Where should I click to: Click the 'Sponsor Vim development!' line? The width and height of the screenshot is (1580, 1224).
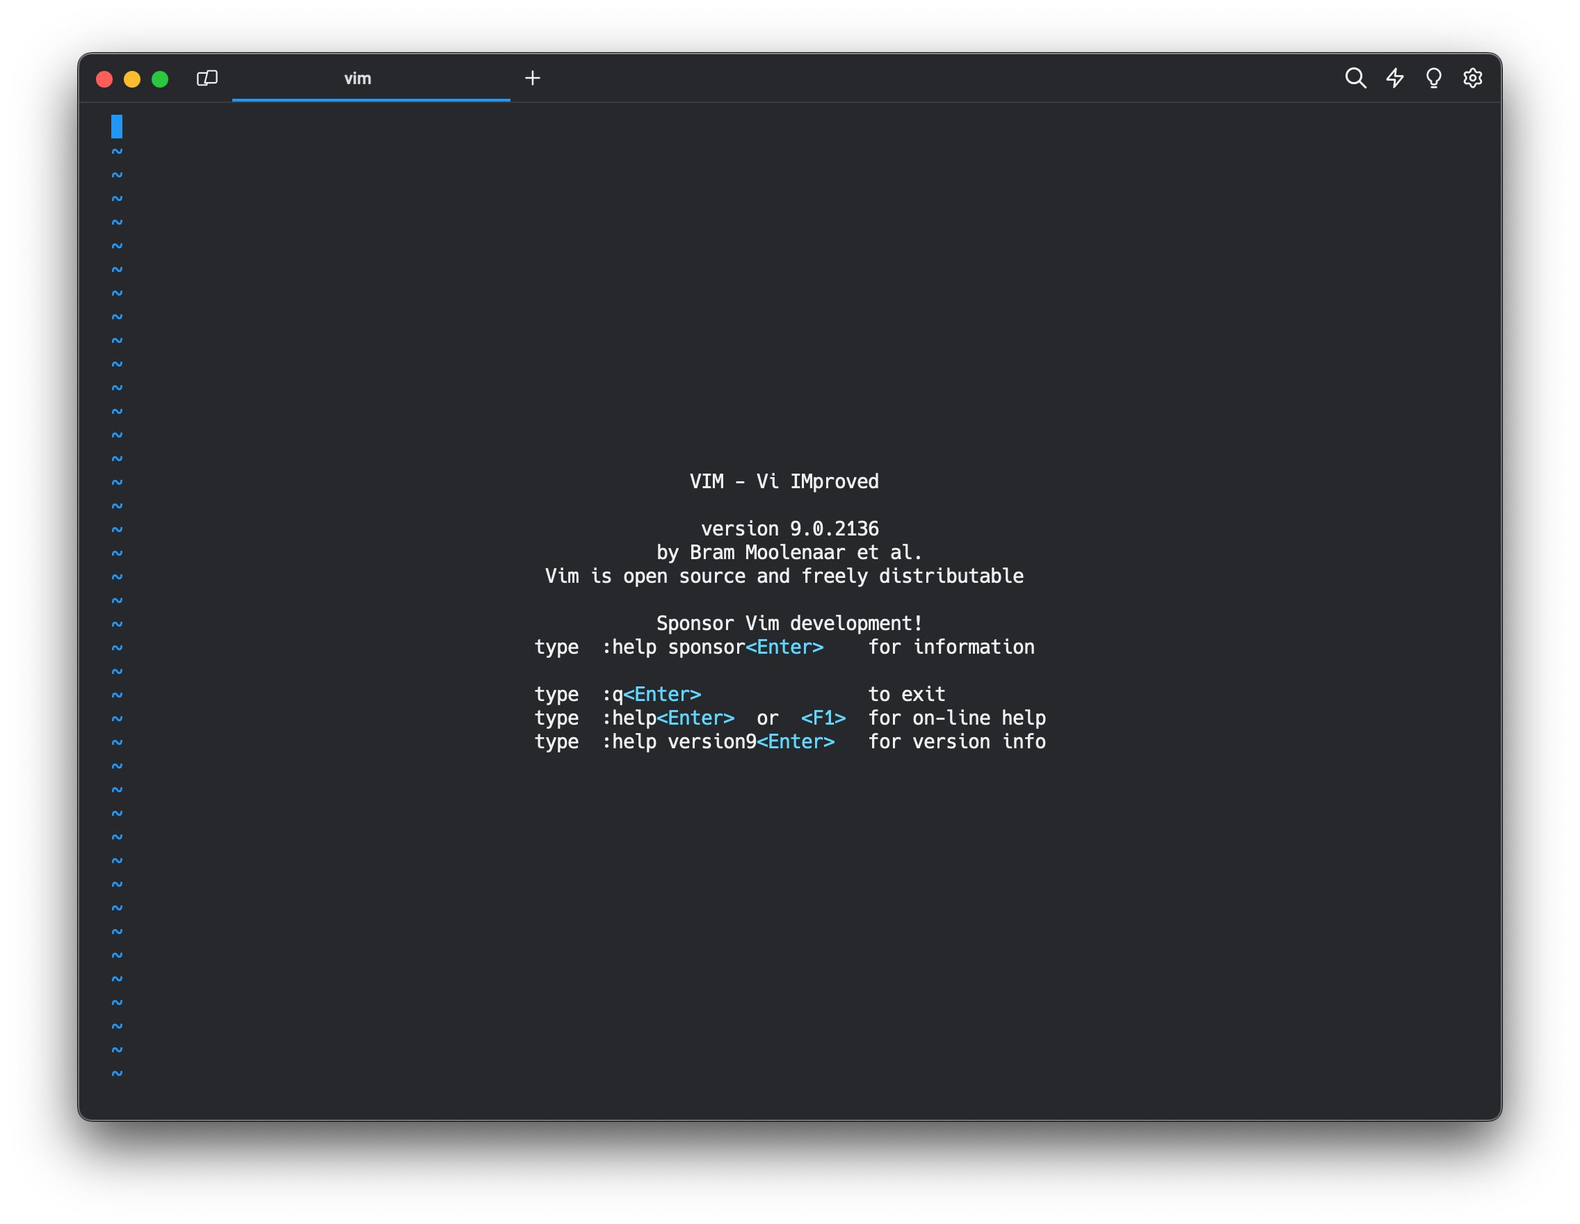click(789, 624)
